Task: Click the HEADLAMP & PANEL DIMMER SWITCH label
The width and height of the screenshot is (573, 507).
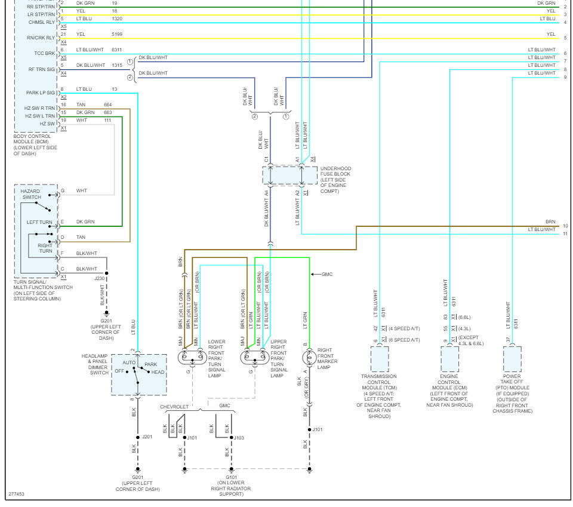Action: tap(95, 364)
